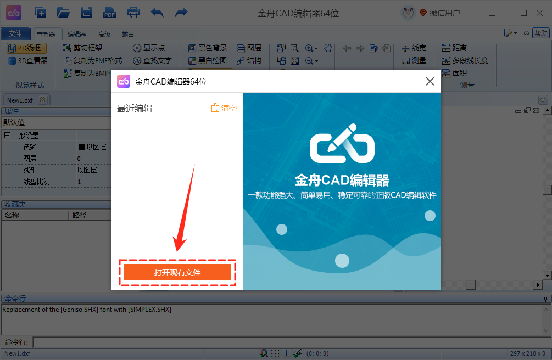The height and width of the screenshot is (360, 552).
Task: Open the 文件 menu tab
Action: pyautogui.click(x=15, y=33)
